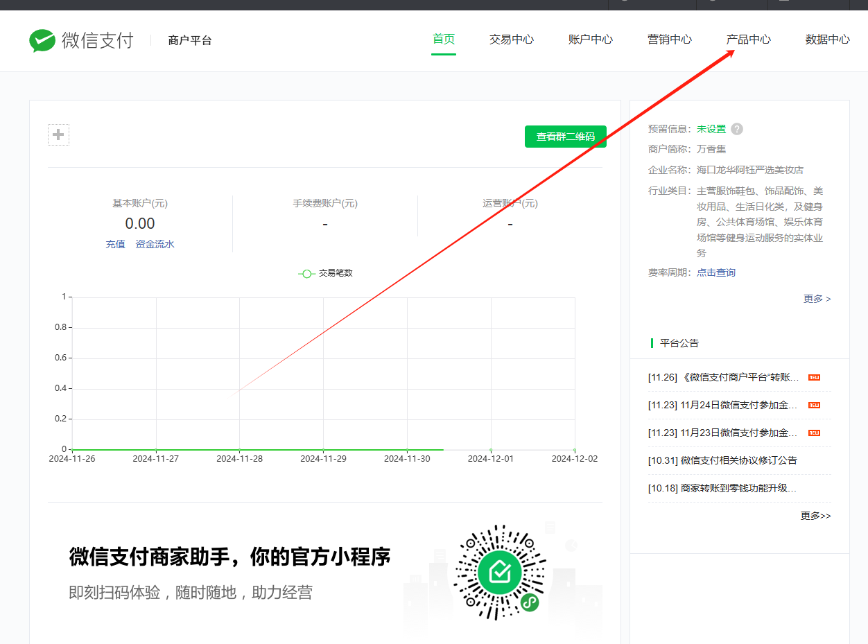The width and height of the screenshot is (868, 644).
Task: Click the question mark help icon beside 未设置
Action: click(x=737, y=129)
